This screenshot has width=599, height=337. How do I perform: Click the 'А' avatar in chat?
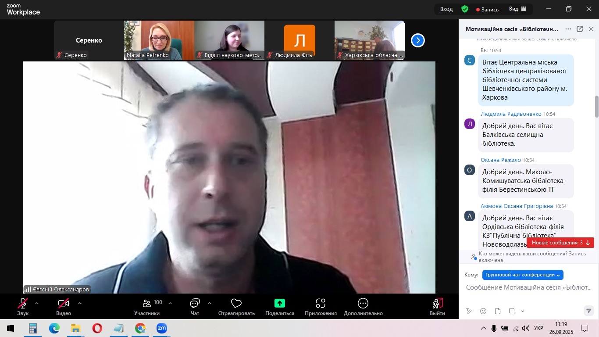click(470, 216)
